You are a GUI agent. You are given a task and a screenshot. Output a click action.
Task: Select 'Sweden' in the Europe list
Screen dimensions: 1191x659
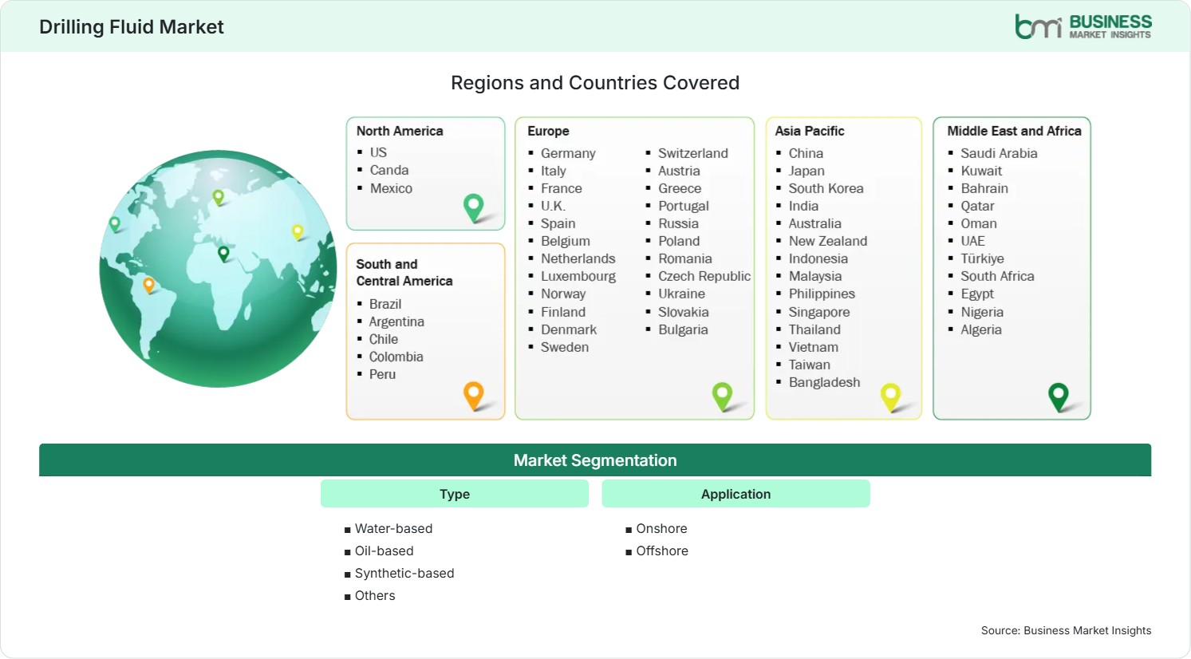coord(565,347)
